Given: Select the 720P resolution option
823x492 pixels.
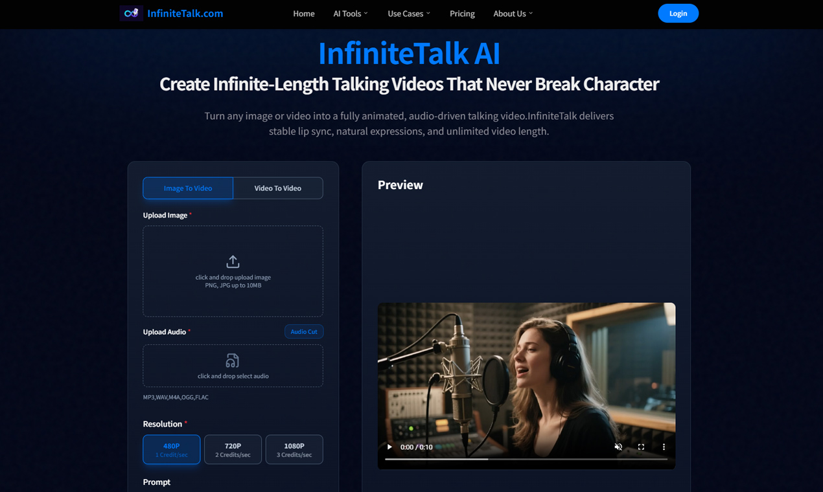Looking at the screenshot, I should pos(233,449).
